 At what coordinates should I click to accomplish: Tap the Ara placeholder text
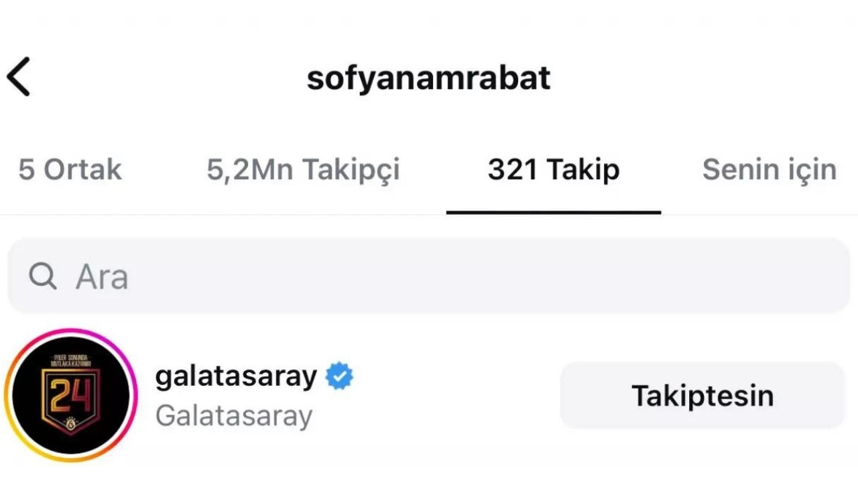[x=102, y=276]
